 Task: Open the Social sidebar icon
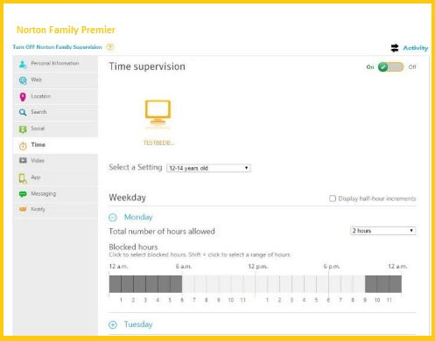[23, 129]
